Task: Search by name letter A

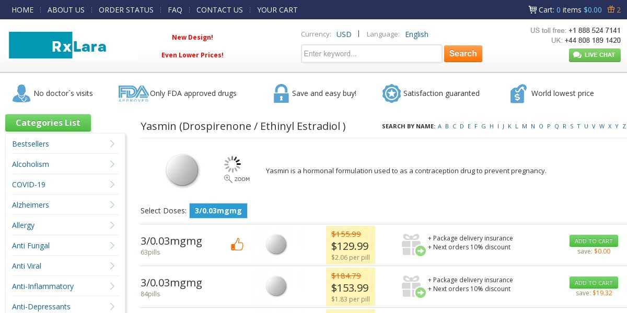Action: [x=440, y=126]
